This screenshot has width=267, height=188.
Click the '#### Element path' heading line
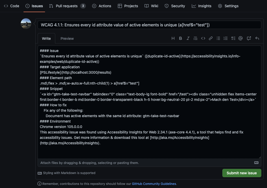click(x=56, y=78)
